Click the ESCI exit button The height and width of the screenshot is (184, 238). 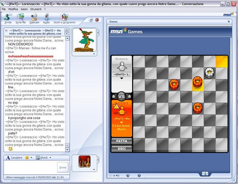click(122, 149)
